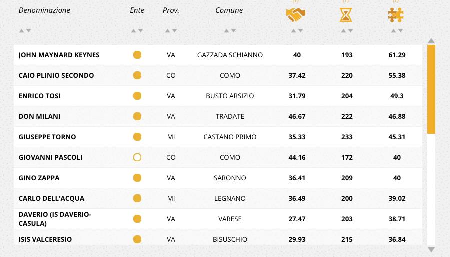This screenshot has height=257, width=450.
Task: Sort hourglass column ascending arrow
Action: pos(343,31)
